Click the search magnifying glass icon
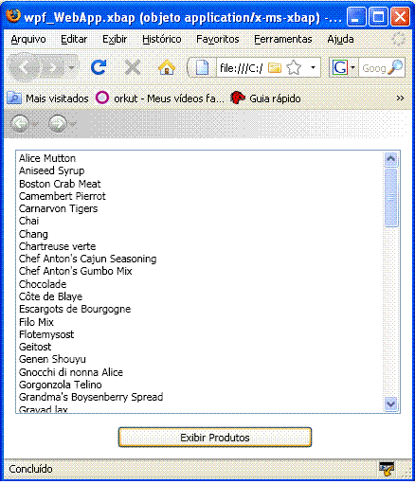The width and height of the screenshot is (415, 484). tap(396, 67)
